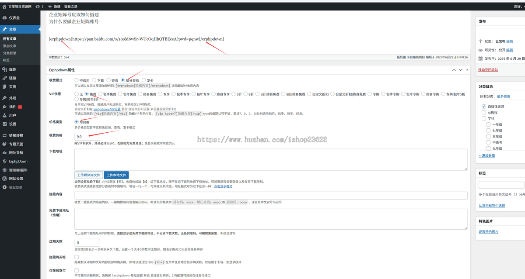Screen dimensions: 525x279
Task: Move Erphpdown属性 panel down
Action: pyautogui.click(x=461, y=70)
